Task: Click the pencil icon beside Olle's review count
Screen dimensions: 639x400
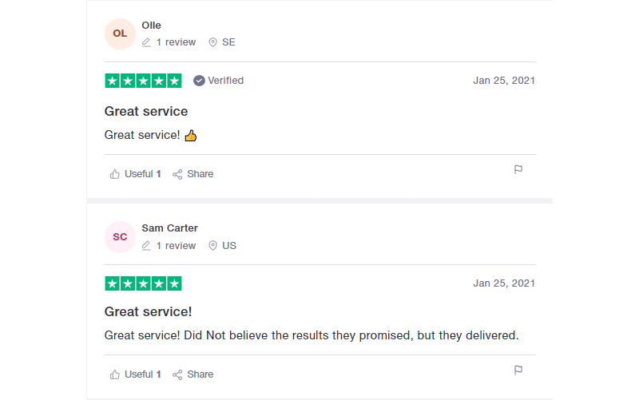Action: (x=146, y=42)
